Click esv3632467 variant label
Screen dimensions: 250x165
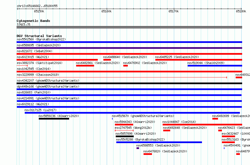point(236,134)
